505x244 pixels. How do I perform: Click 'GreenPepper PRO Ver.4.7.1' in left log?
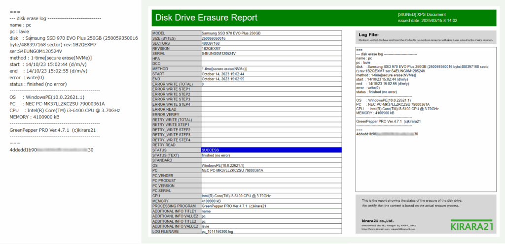(53, 130)
